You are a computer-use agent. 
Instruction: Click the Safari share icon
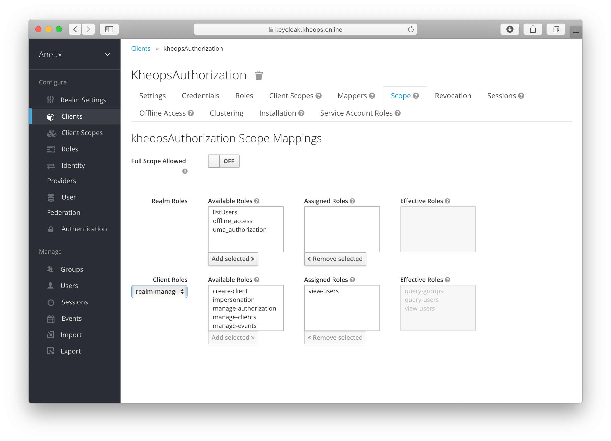[533, 29]
